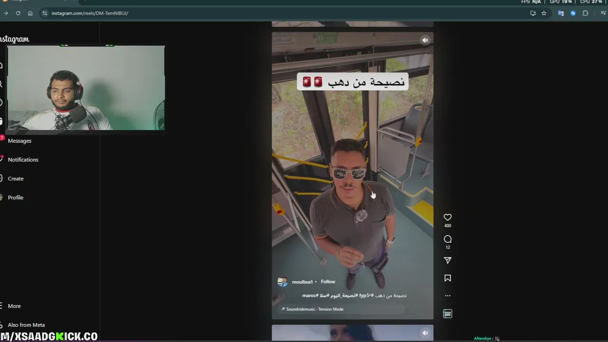Click the install app icon in address bar

click(x=533, y=13)
